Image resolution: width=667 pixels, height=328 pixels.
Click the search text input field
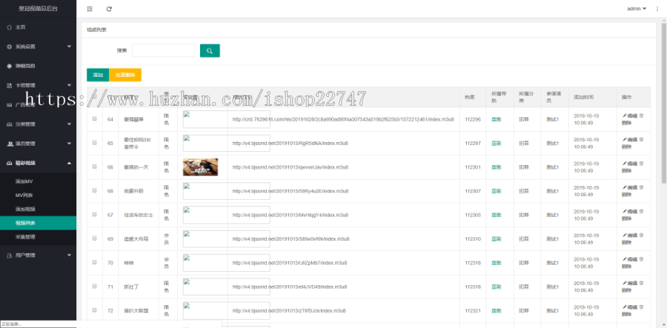tap(163, 50)
